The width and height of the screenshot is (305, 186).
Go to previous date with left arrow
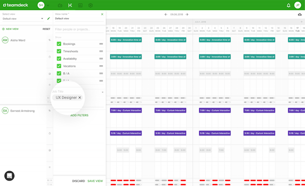click(166, 14)
